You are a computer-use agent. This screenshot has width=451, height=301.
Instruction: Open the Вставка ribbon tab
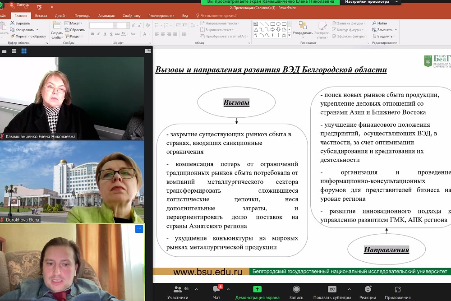pos(41,16)
